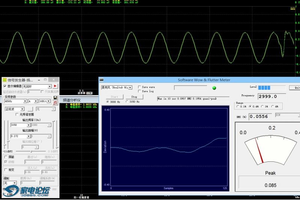
Task: Select the 4% range option
Action: click(273, 106)
